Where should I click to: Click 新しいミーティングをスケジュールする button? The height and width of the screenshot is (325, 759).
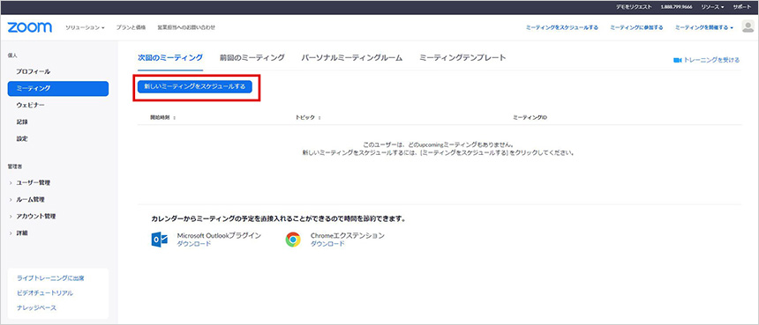194,86
